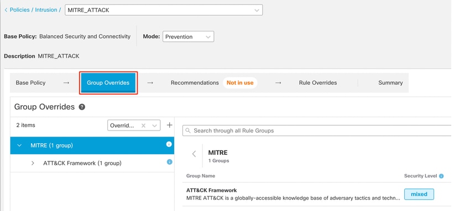Click info icon on MITRE row

click(x=169, y=144)
